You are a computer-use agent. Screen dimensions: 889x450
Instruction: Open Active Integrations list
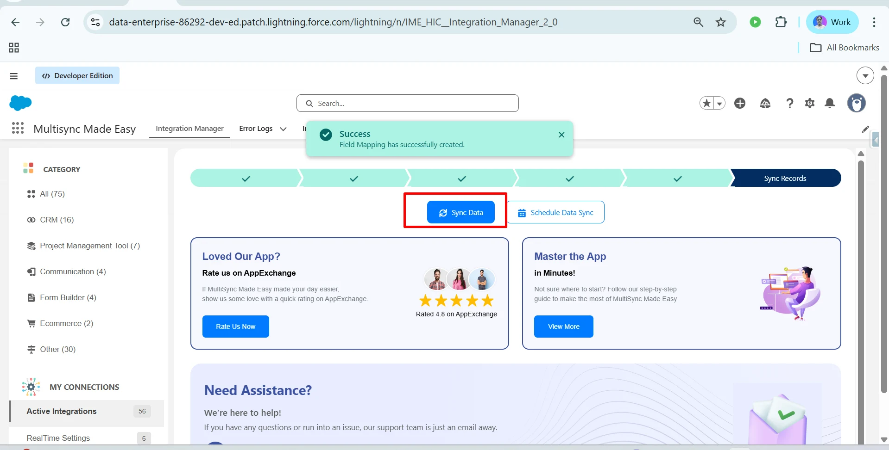coord(87,411)
